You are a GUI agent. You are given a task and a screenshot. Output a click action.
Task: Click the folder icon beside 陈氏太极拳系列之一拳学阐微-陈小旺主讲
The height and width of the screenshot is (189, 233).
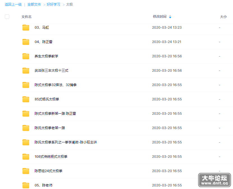click(x=26, y=142)
